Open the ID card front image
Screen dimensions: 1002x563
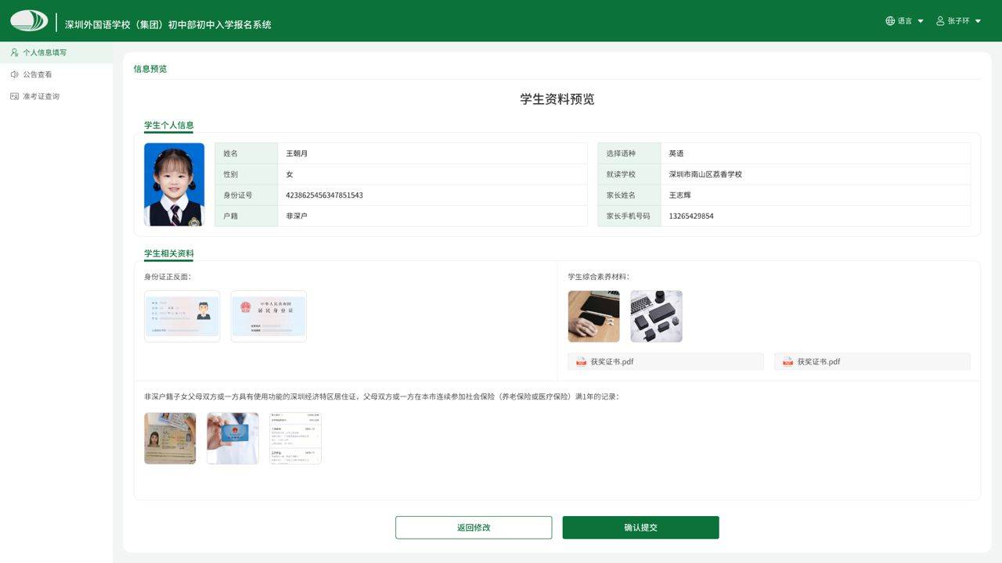(182, 316)
